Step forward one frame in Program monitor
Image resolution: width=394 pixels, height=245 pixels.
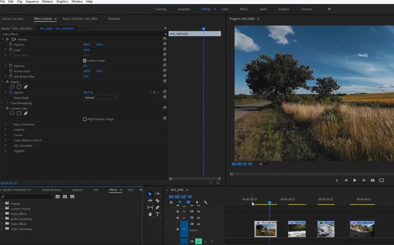pyautogui.click(x=364, y=180)
